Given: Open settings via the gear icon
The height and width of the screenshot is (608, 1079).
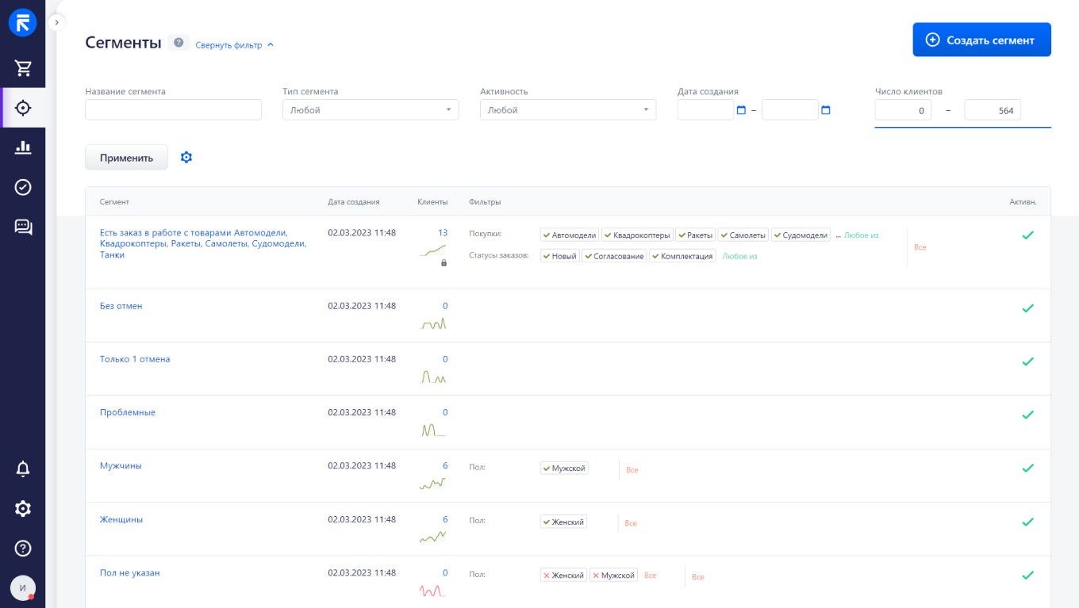Looking at the screenshot, I should (x=22, y=508).
